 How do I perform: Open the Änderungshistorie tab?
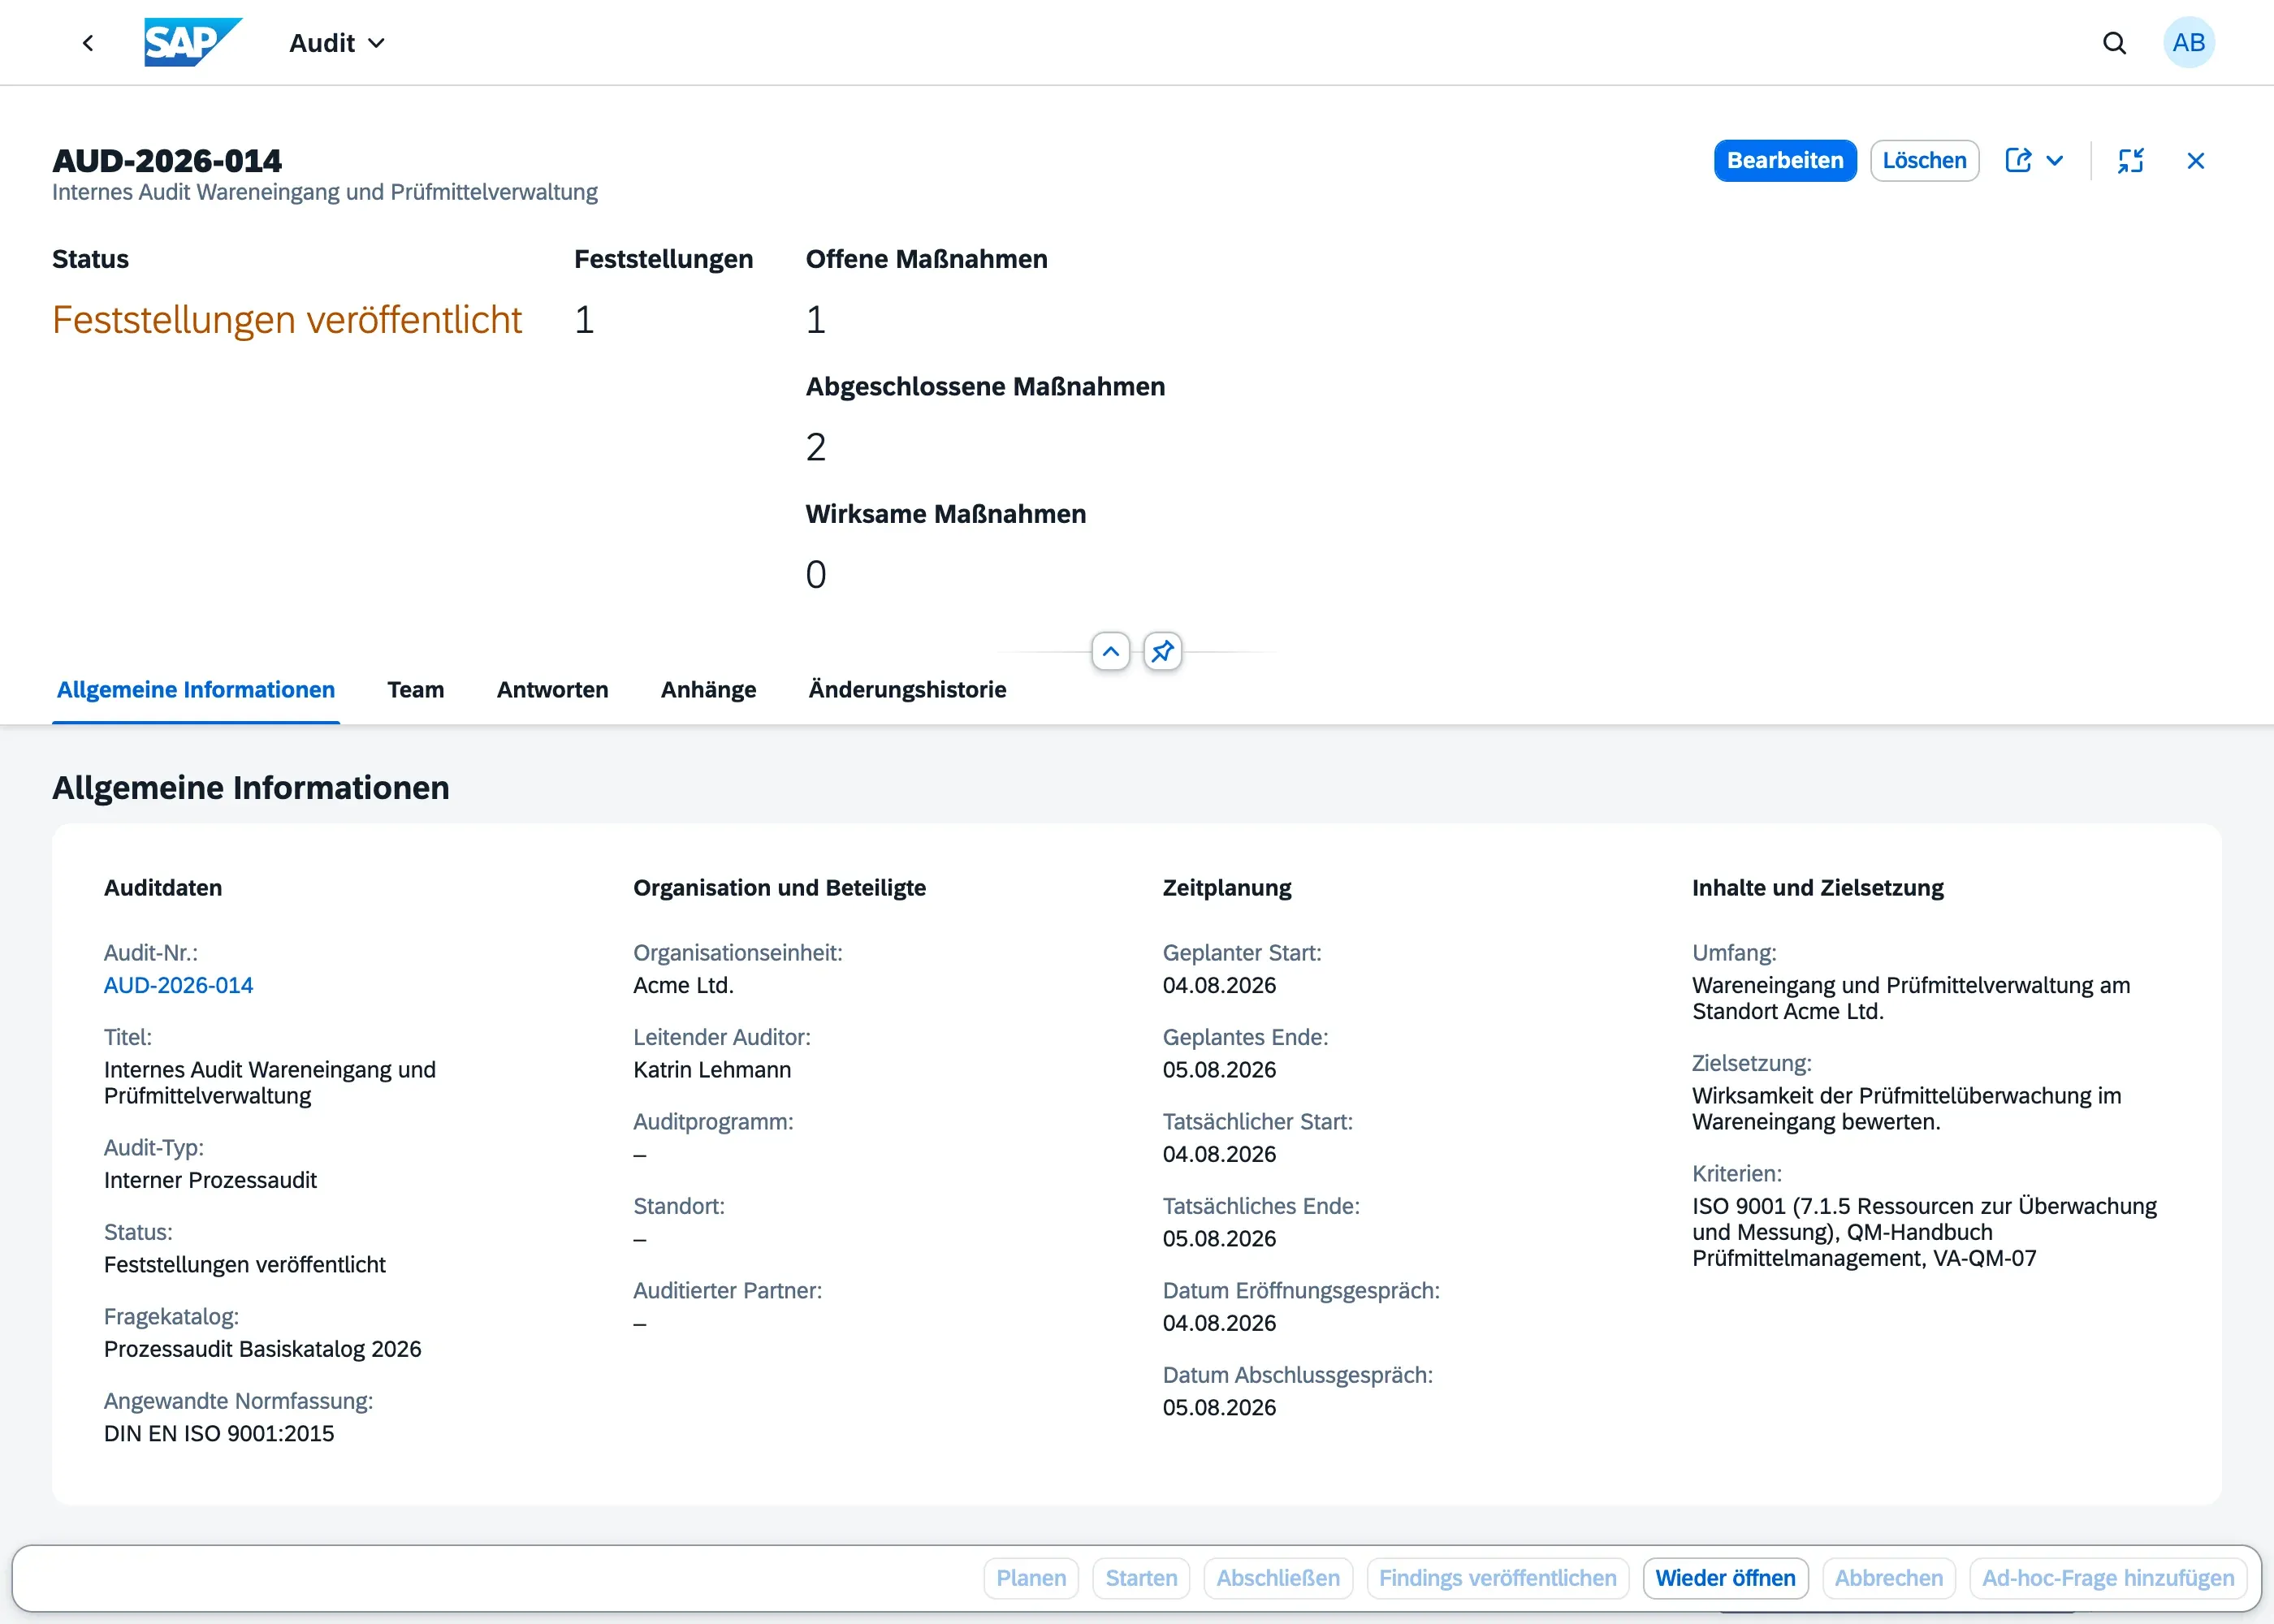[x=907, y=690]
